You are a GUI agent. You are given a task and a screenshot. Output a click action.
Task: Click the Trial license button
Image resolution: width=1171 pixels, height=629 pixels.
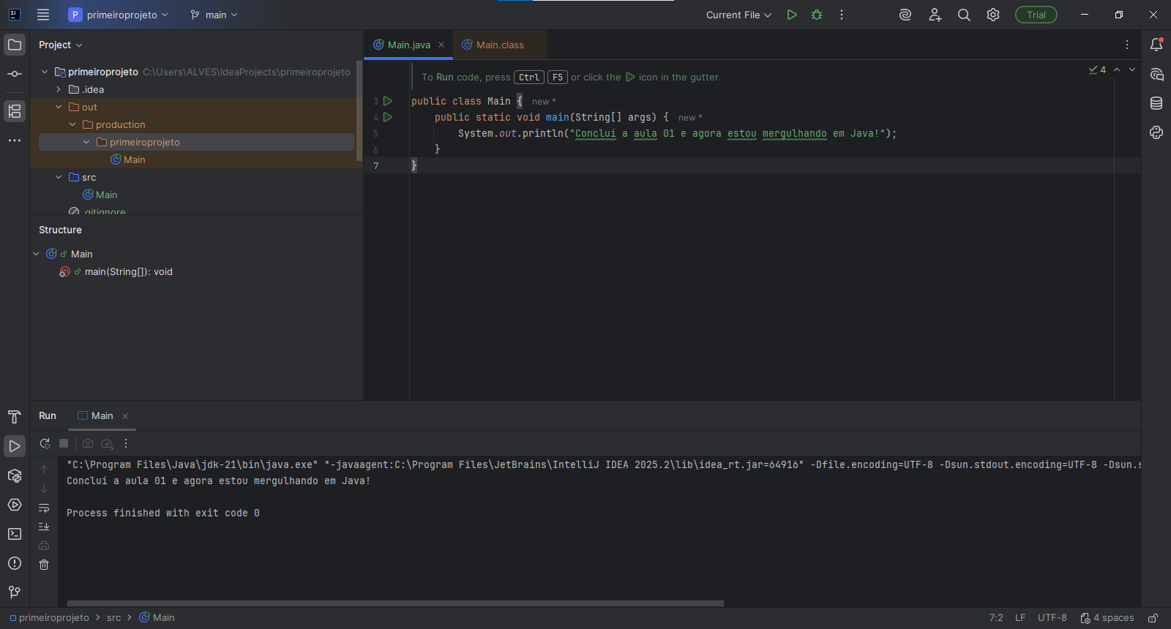[x=1036, y=15]
